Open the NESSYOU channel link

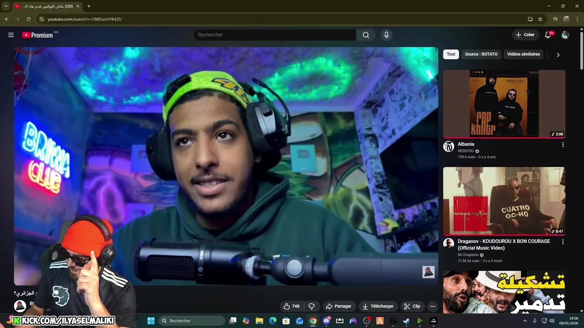466,151
